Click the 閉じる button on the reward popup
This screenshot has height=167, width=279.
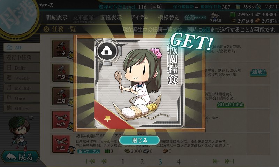click(x=139, y=140)
